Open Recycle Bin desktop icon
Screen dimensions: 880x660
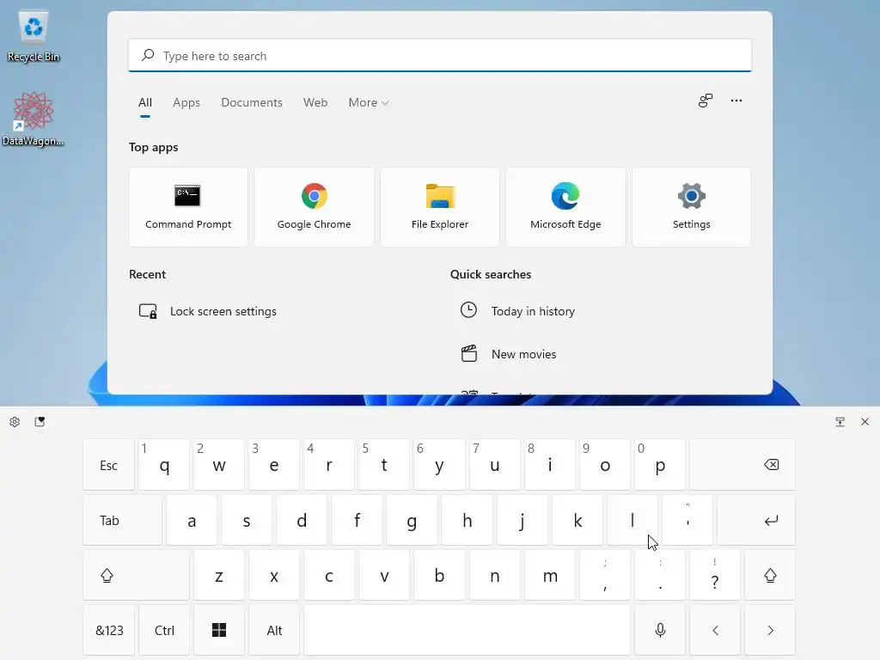coord(34,36)
